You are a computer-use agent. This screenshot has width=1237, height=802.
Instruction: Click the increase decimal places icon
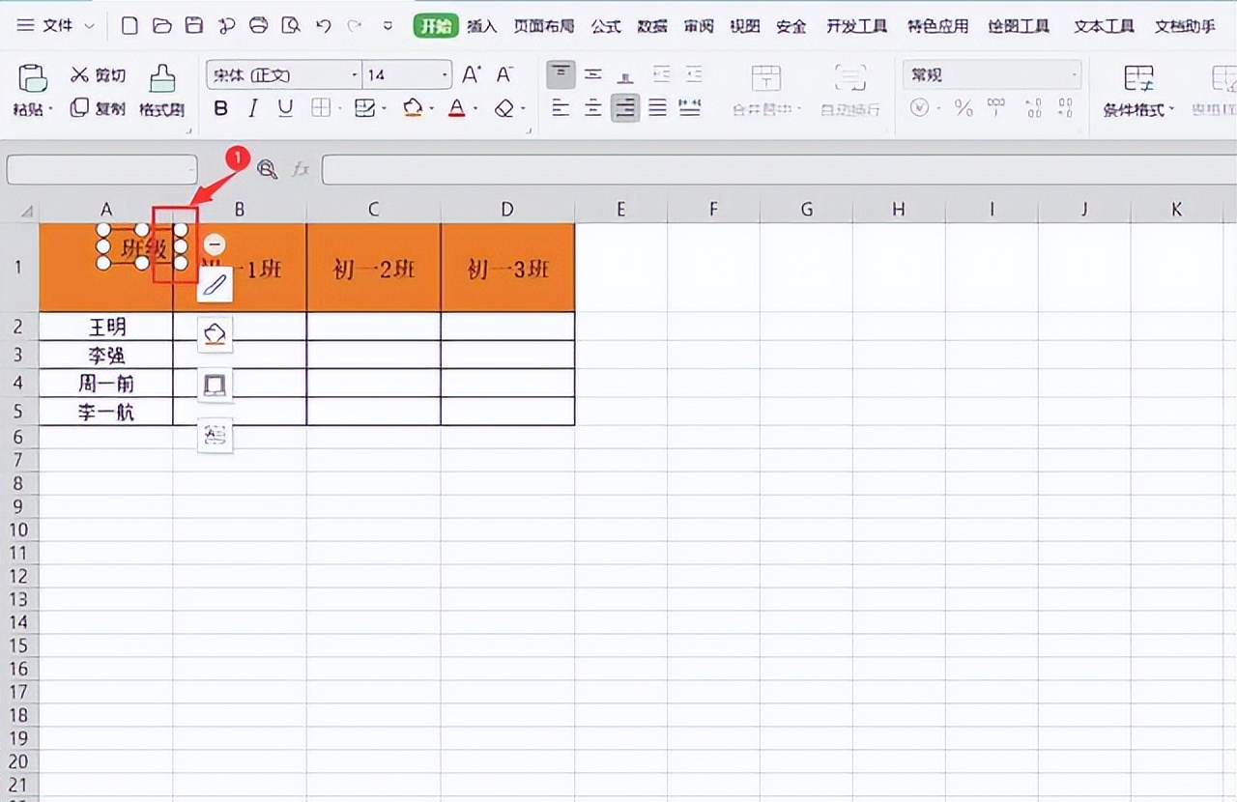tap(1033, 108)
